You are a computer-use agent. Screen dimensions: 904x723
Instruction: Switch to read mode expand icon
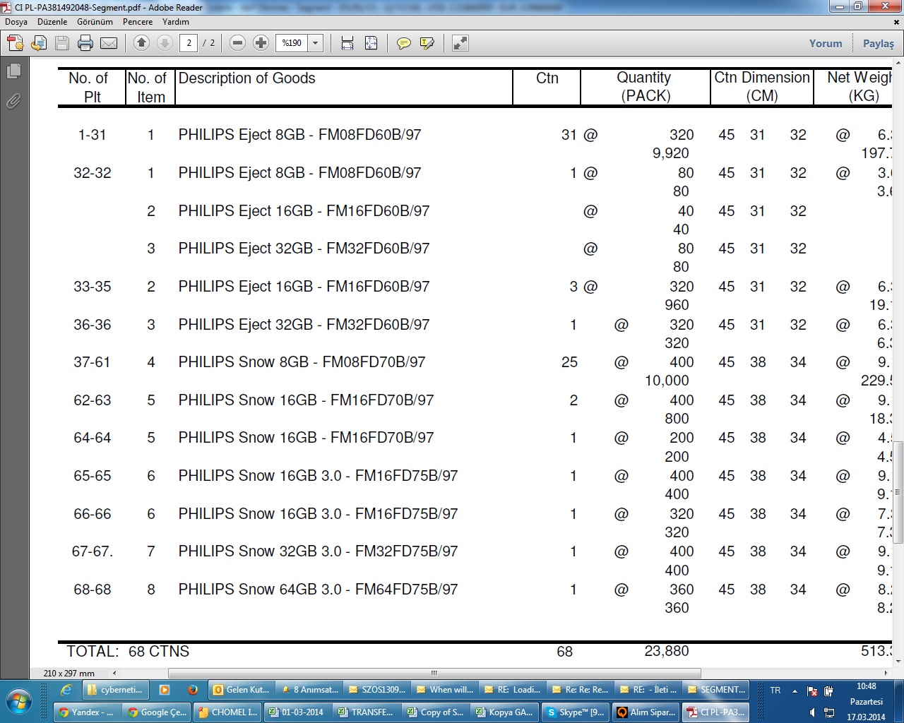tap(460, 43)
